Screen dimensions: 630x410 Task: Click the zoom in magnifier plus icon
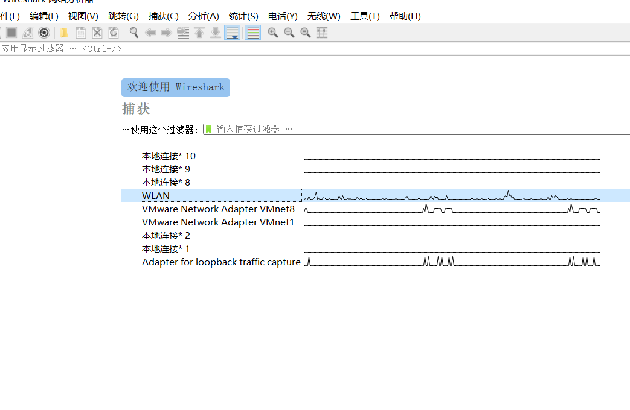(273, 33)
